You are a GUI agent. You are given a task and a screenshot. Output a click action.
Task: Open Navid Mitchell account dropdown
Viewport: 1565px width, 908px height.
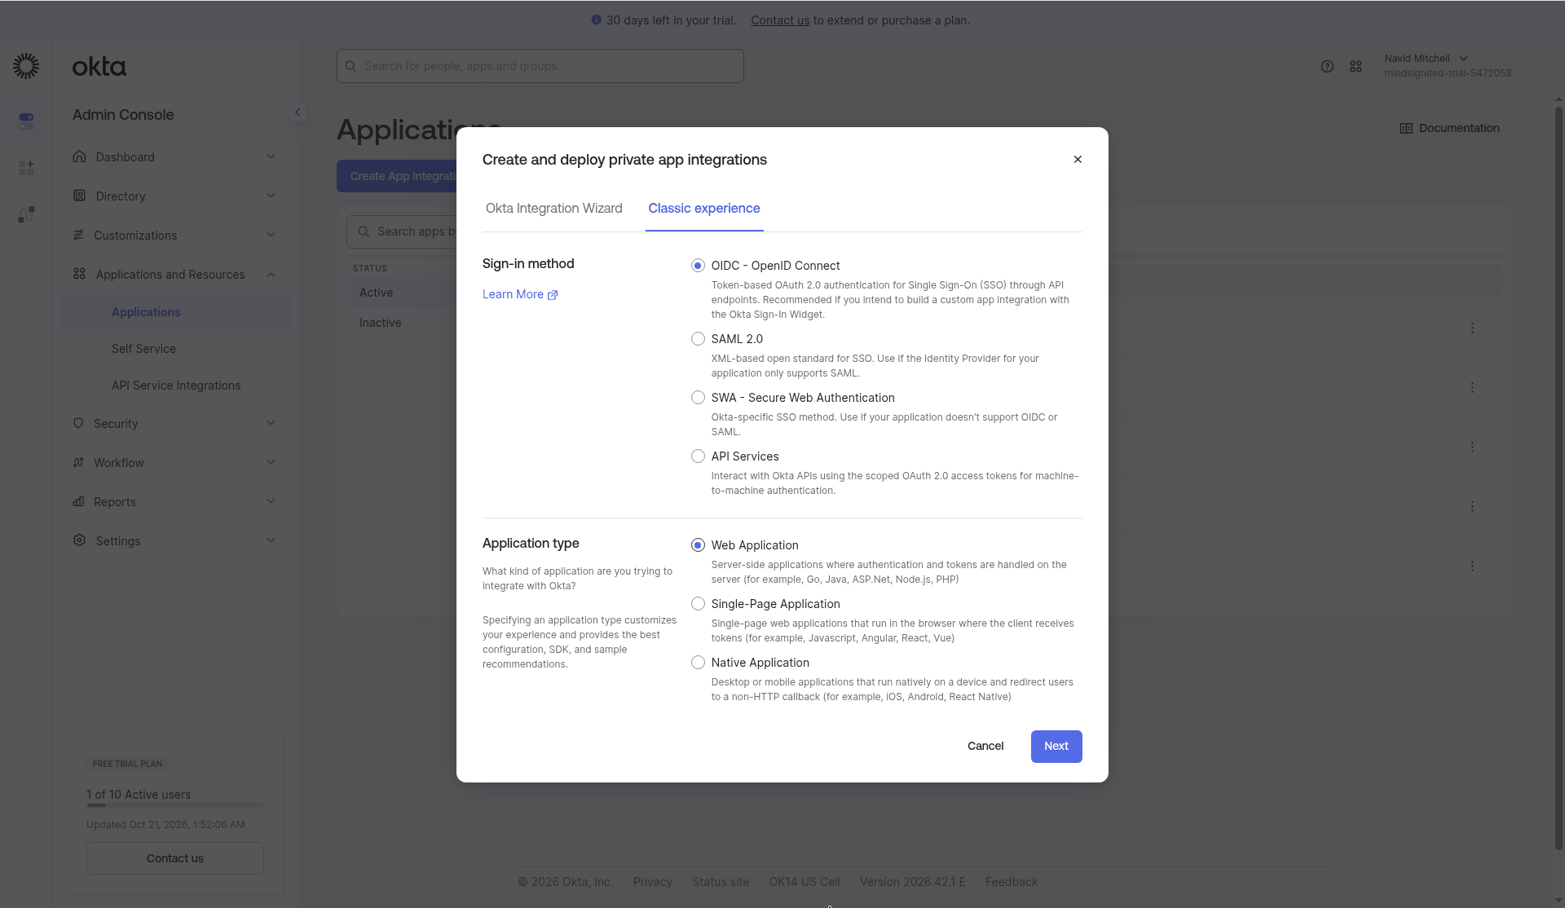tap(1447, 66)
